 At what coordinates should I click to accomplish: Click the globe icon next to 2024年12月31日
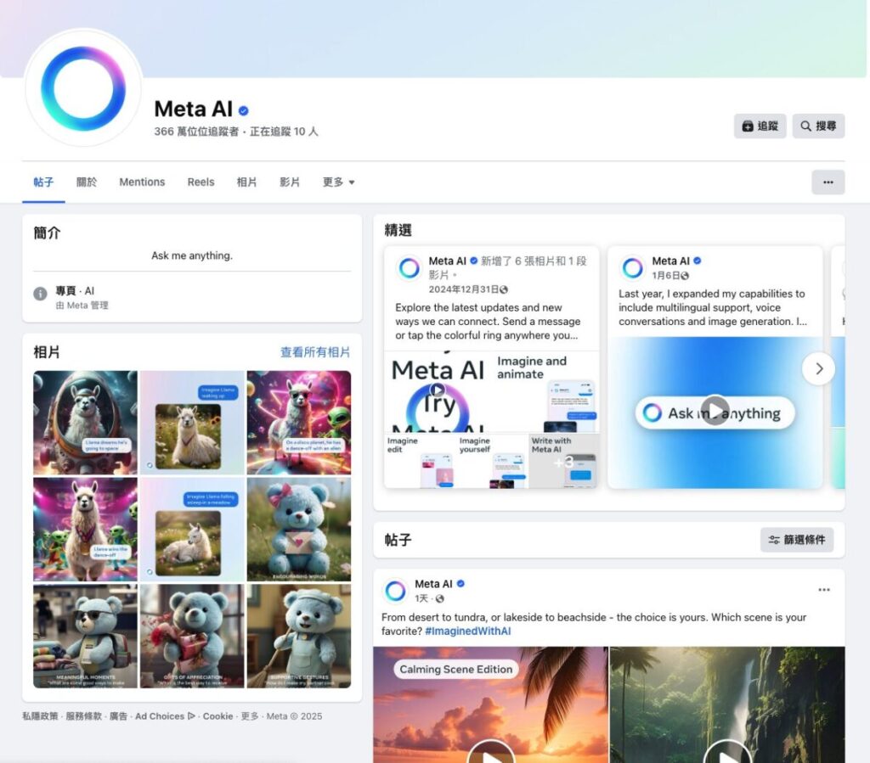pyautogui.click(x=504, y=289)
